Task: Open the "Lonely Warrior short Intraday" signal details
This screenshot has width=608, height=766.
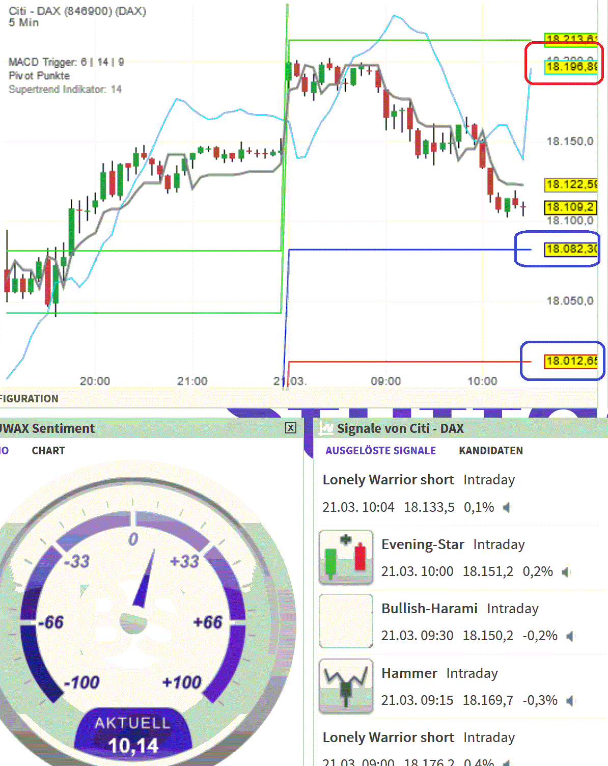Action: 389,479
